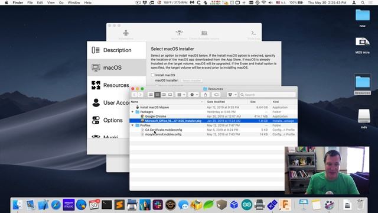Viewport: 378px width, 213px height.
Task: Click the Finder Edit Tags button
Action: tap(216, 95)
